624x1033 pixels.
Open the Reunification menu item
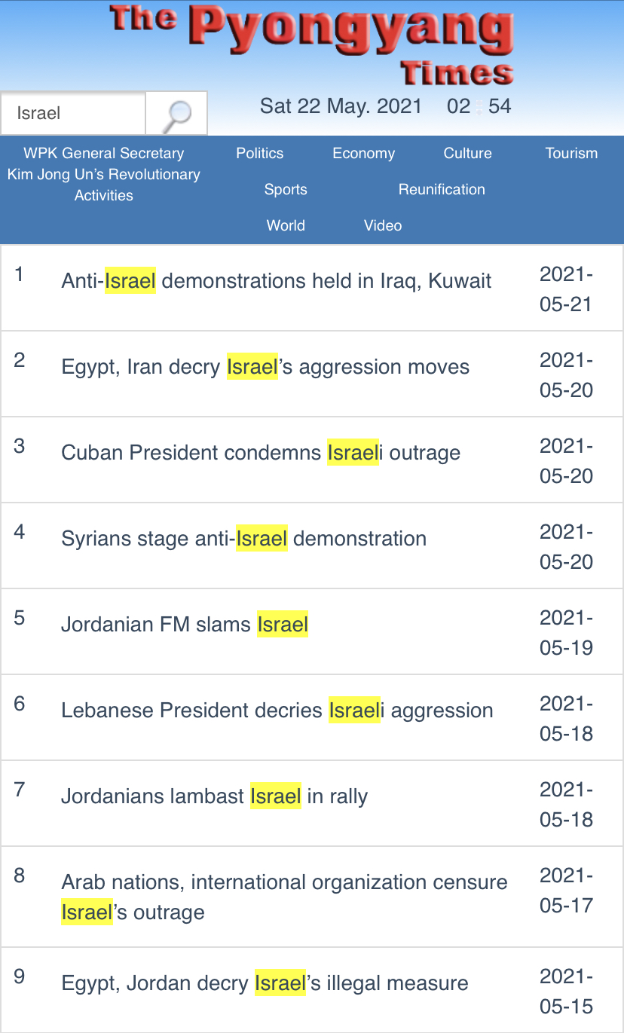tap(442, 189)
